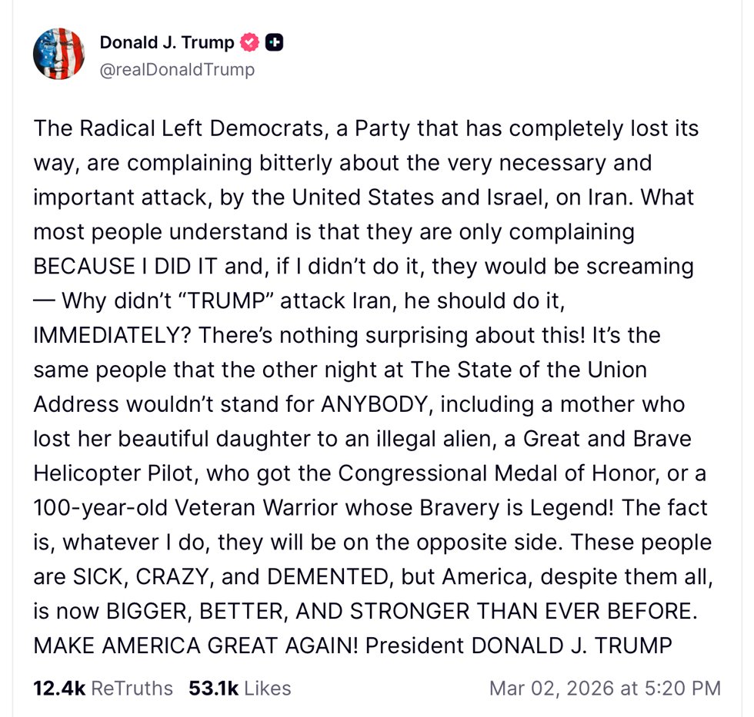Open the Donald J. Trump display name
The height and width of the screenshot is (717, 754).
tap(167, 43)
